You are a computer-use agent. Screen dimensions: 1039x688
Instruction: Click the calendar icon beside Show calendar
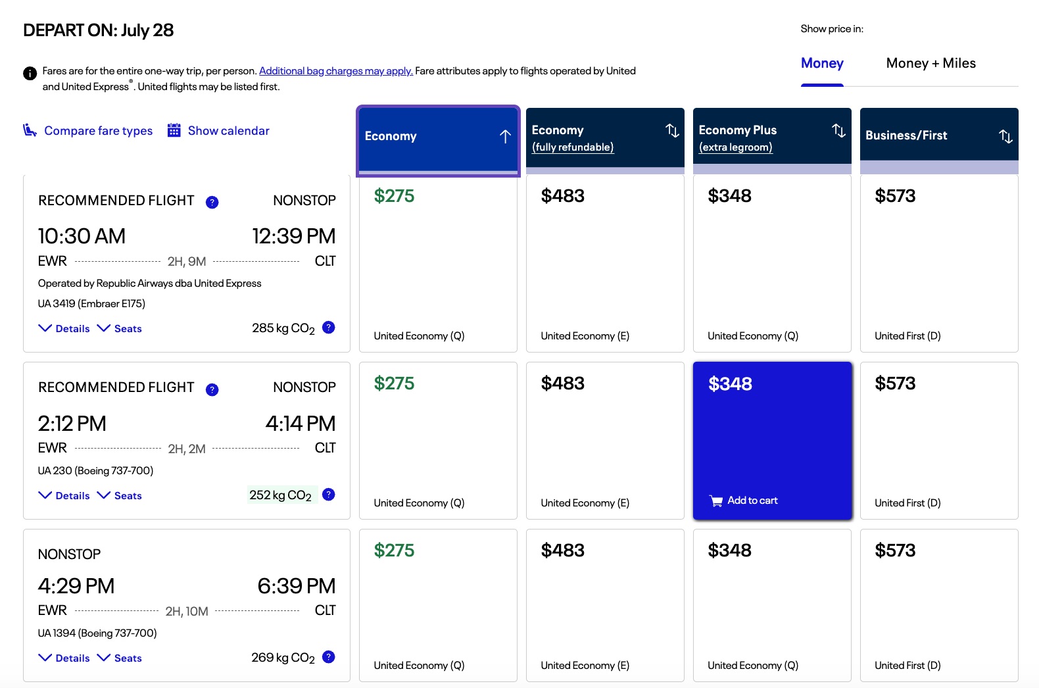(174, 130)
